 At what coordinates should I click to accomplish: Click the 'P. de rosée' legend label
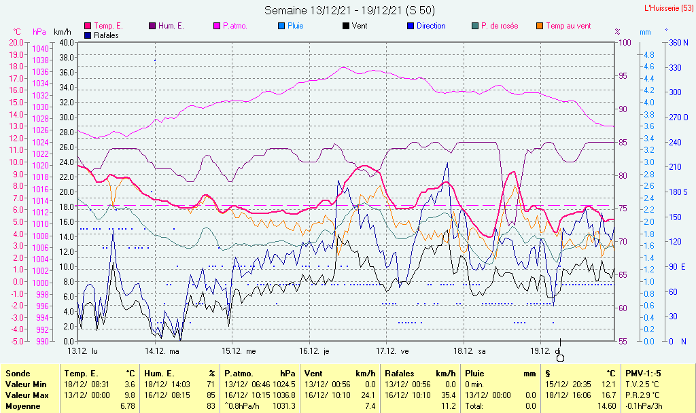click(500, 26)
